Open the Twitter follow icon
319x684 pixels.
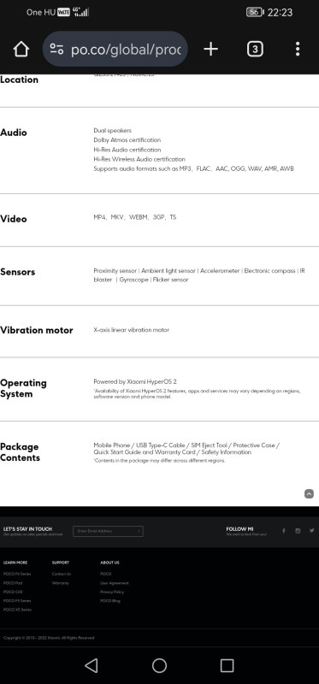point(311,531)
